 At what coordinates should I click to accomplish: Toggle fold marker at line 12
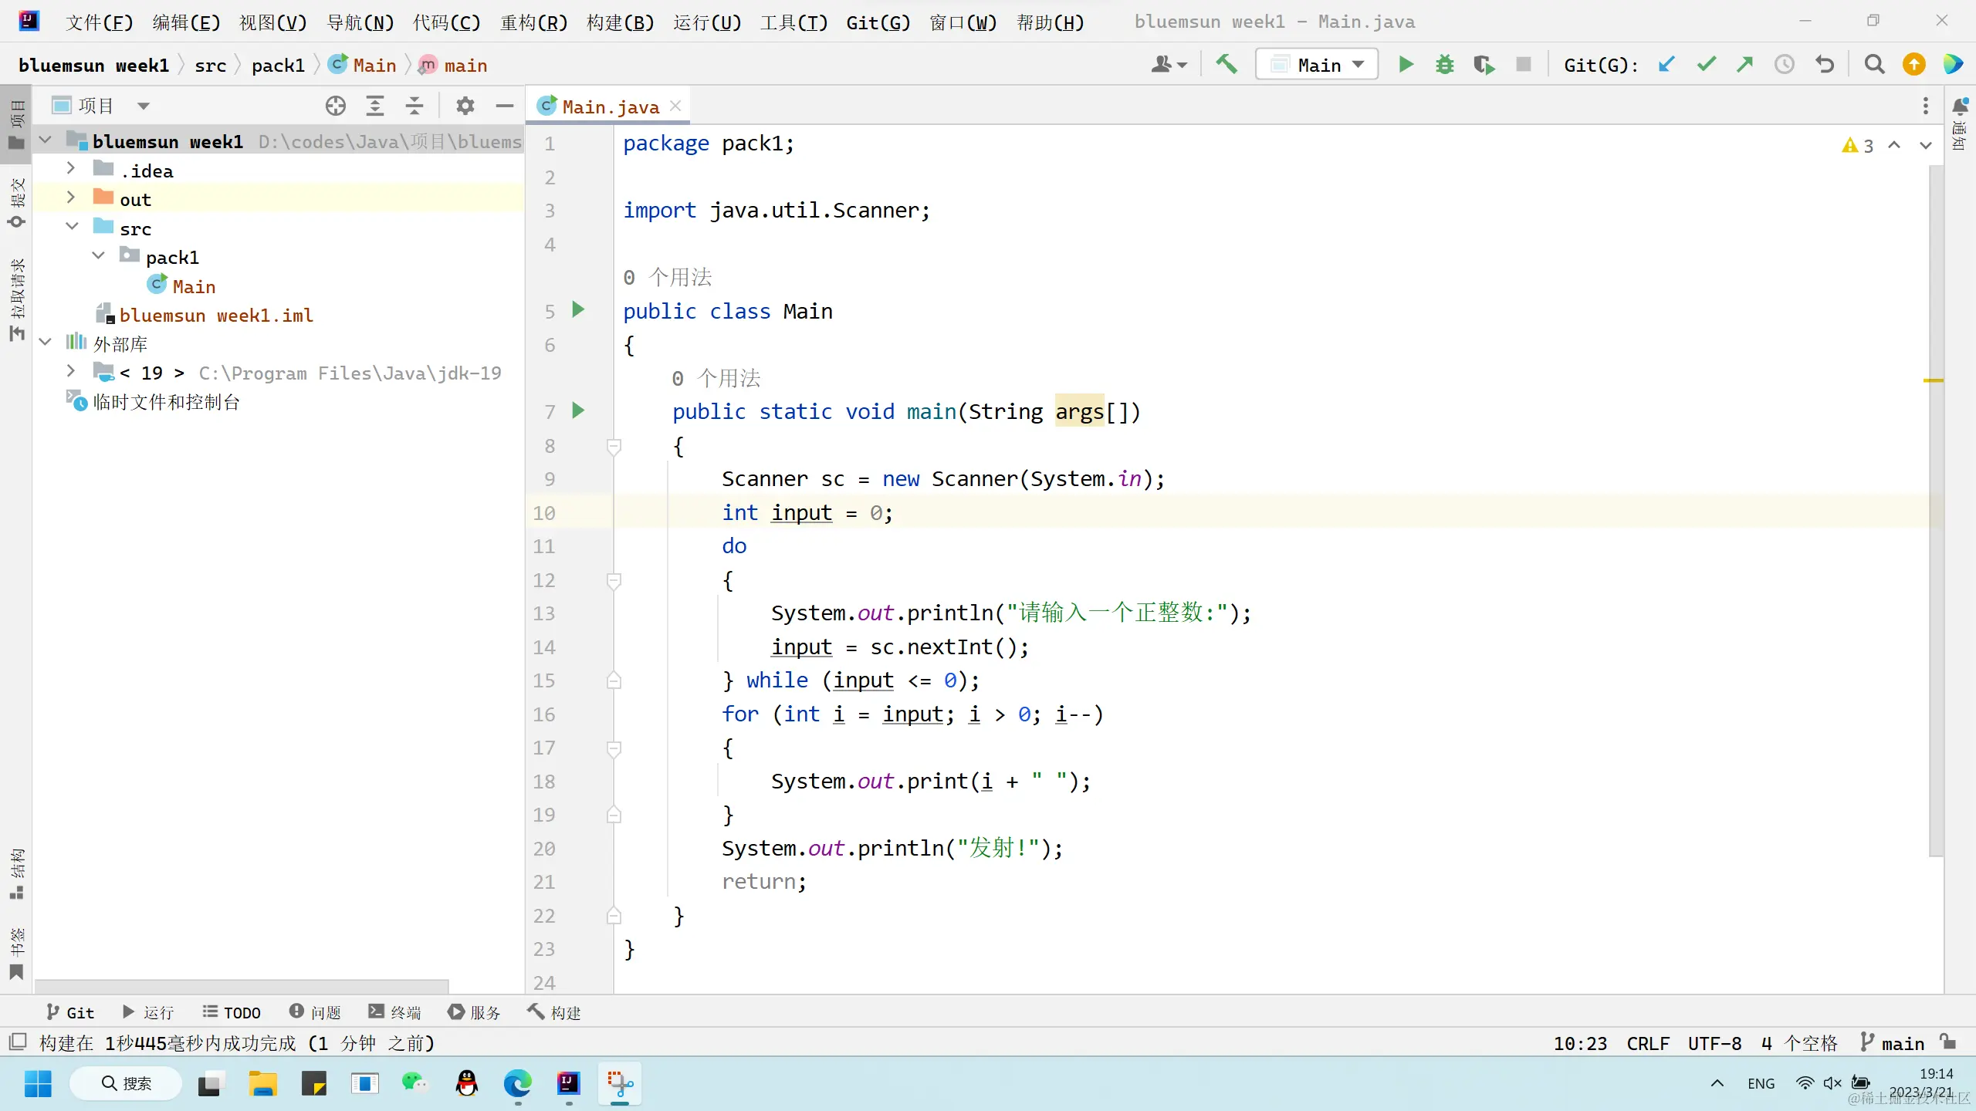point(614,580)
